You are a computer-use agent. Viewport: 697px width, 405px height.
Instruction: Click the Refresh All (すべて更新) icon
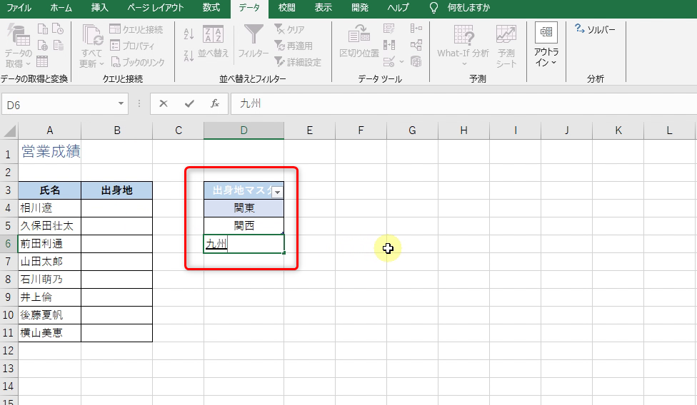click(x=92, y=44)
